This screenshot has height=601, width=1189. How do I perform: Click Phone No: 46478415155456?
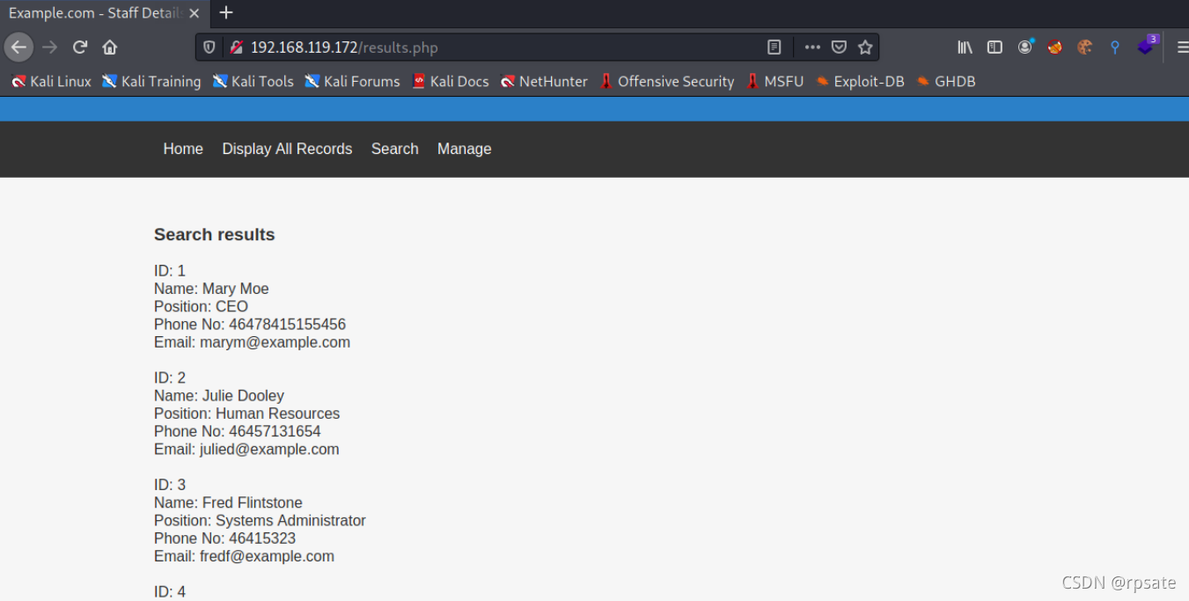(250, 325)
